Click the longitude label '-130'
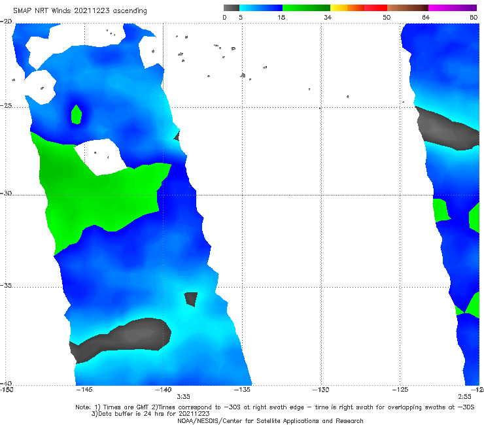The height and width of the screenshot is (425, 484). (x=321, y=390)
